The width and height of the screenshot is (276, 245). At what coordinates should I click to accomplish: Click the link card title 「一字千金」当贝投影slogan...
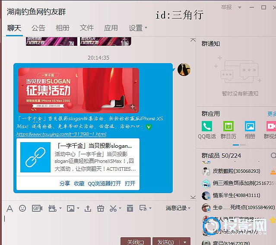click(x=95, y=146)
